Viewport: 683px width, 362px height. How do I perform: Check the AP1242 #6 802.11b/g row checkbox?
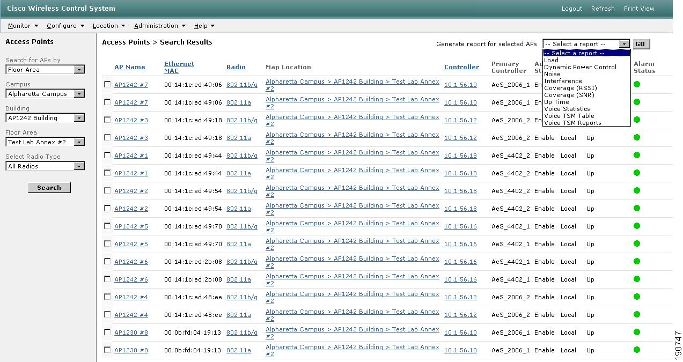tap(107, 261)
